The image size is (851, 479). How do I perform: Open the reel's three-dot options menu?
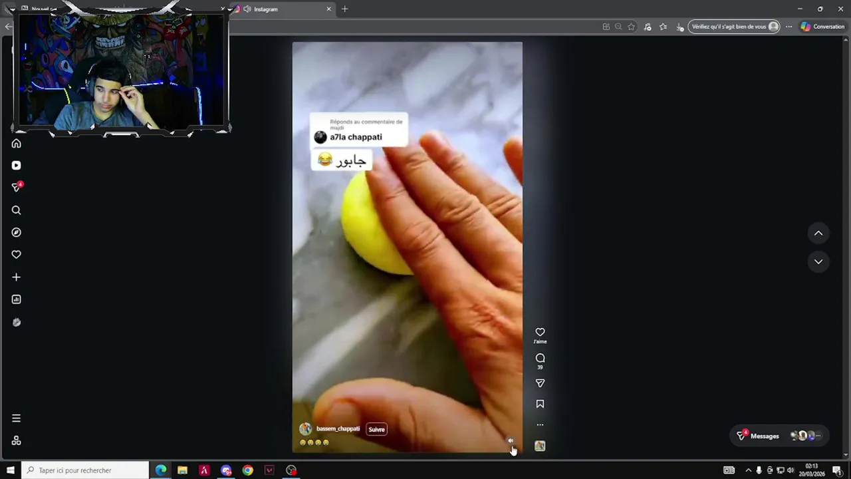tap(540, 424)
